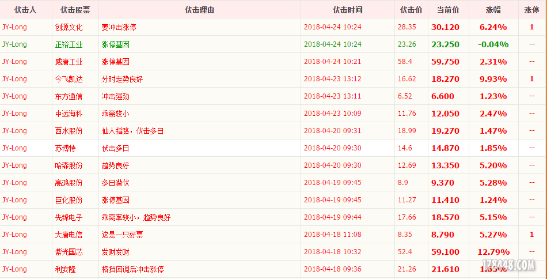Click ambush price 52.4
The image size is (547, 279).
point(405,252)
